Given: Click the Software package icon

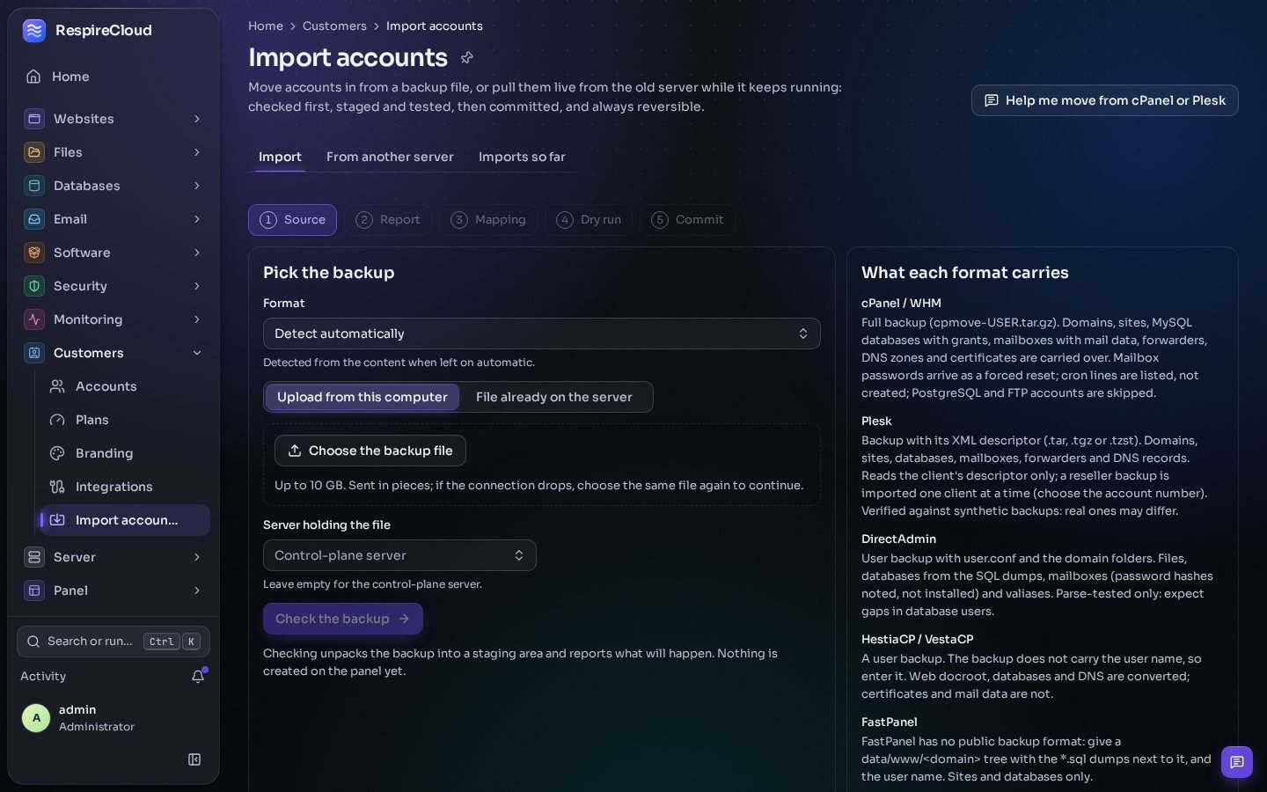Looking at the screenshot, I should 34,253.
